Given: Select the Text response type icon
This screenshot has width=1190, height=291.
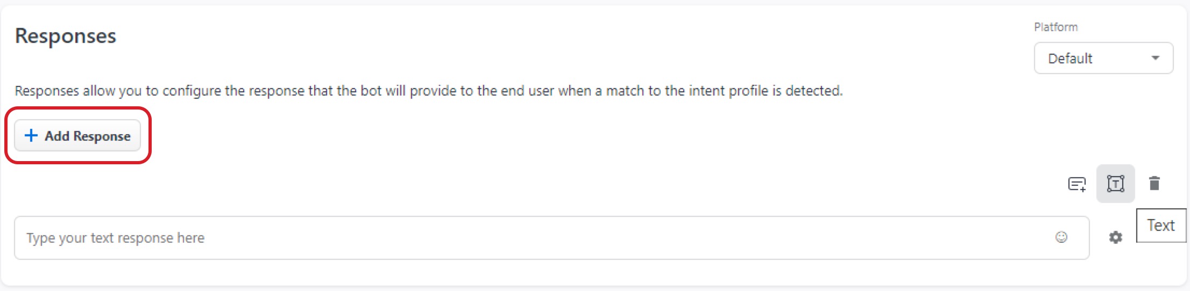Looking at the screenshot, I should [1115, 184].
